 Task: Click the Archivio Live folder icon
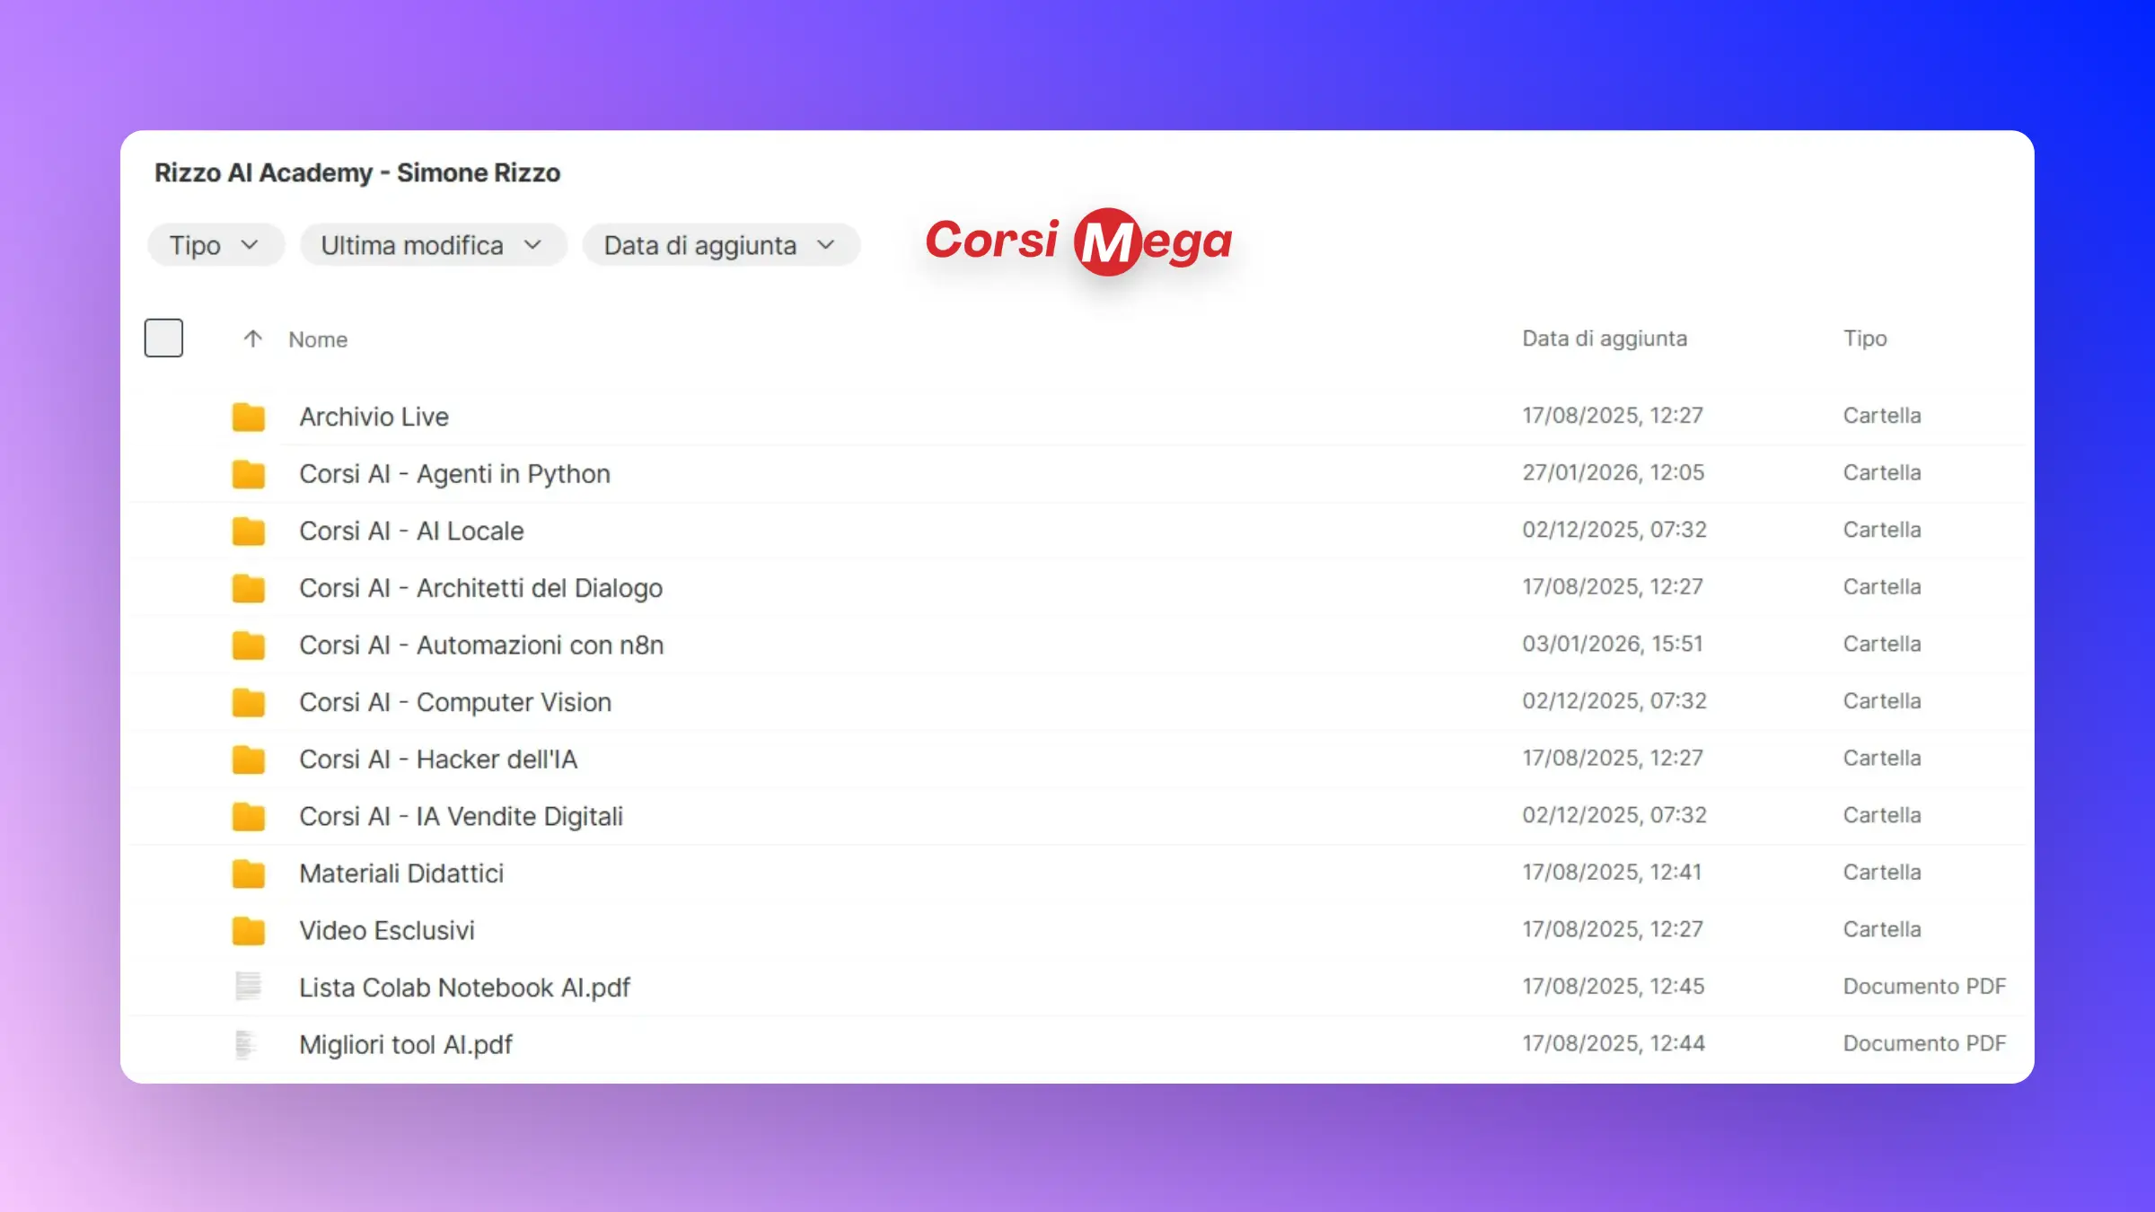click(x=248, y=417)
